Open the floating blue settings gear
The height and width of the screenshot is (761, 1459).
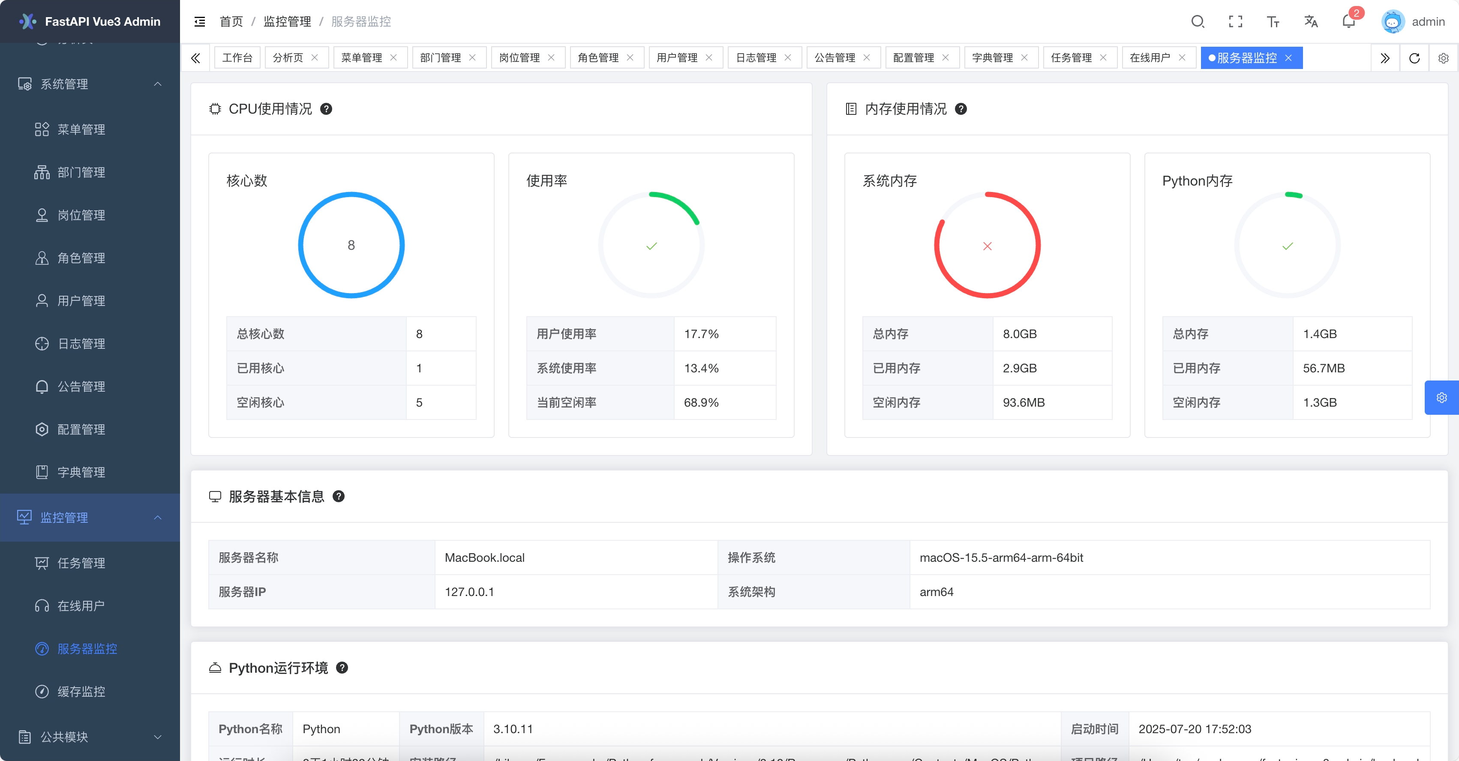(x=1441, y=398)
